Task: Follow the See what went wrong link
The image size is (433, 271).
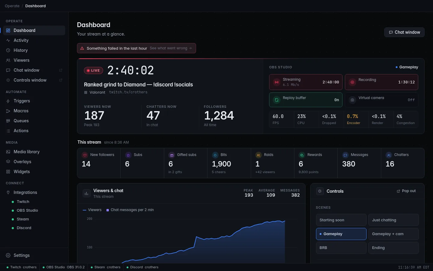Action: [x=171, y=48]
